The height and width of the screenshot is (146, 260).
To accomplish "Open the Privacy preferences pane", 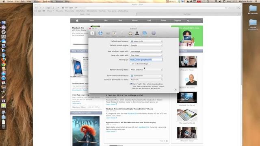I will pyautogui.click(x=137, y=34).
